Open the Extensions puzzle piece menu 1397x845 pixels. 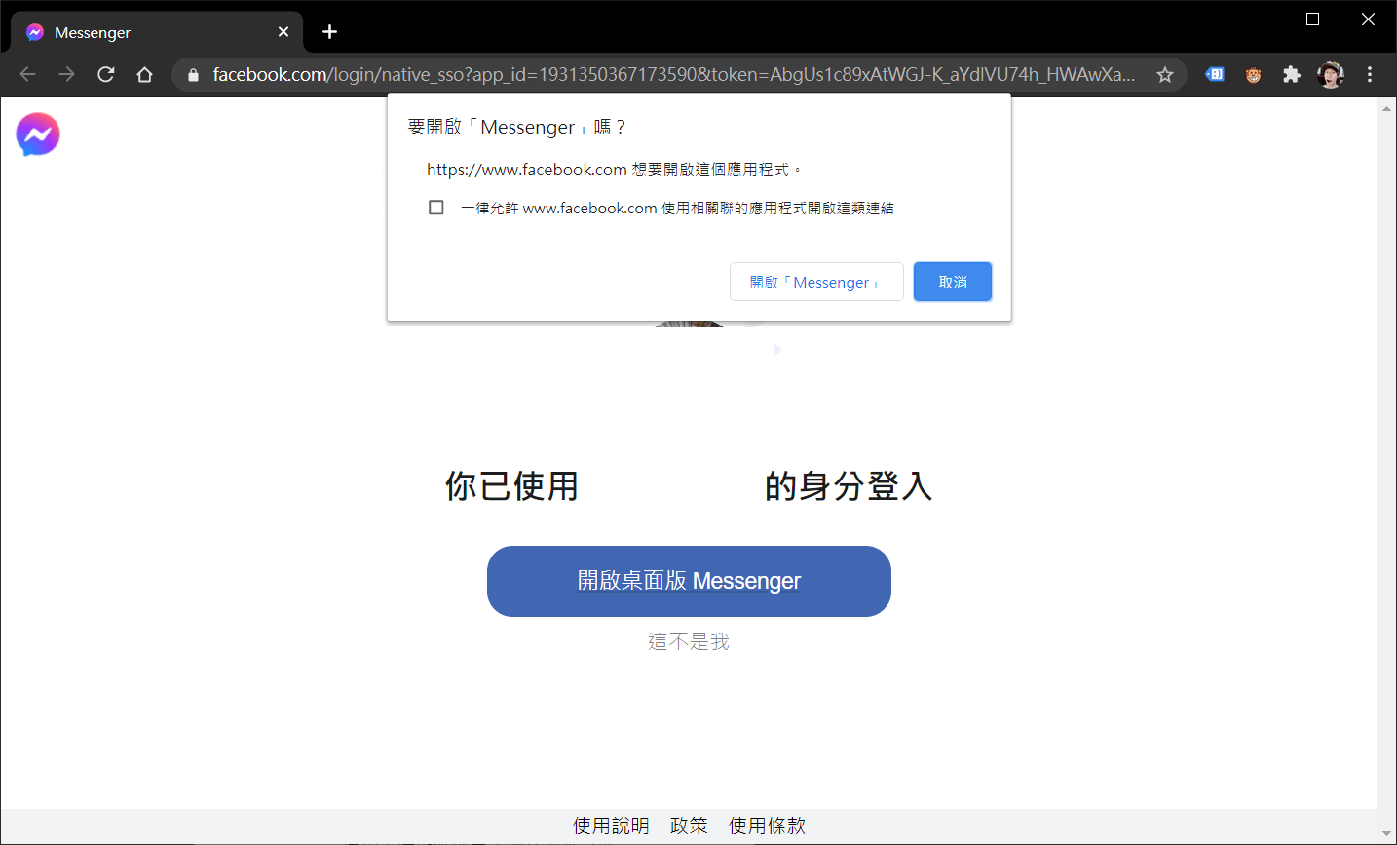pos(1292,74)
